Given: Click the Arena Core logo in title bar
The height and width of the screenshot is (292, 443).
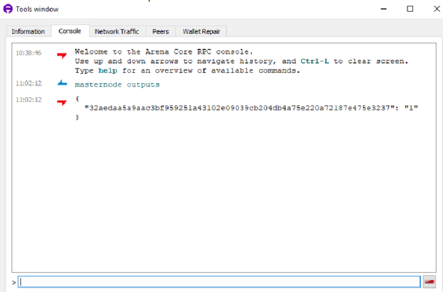Looking at the screenshot, I should [x=8, y=9].
